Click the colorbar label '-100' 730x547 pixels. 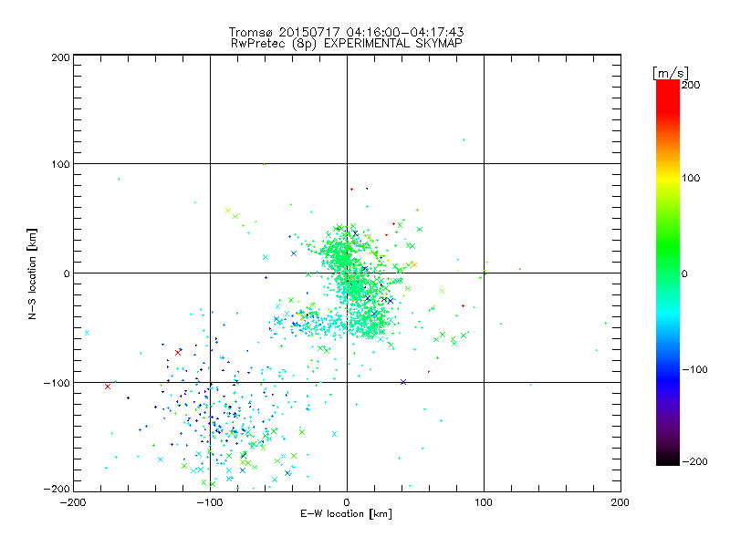point(694,369)
